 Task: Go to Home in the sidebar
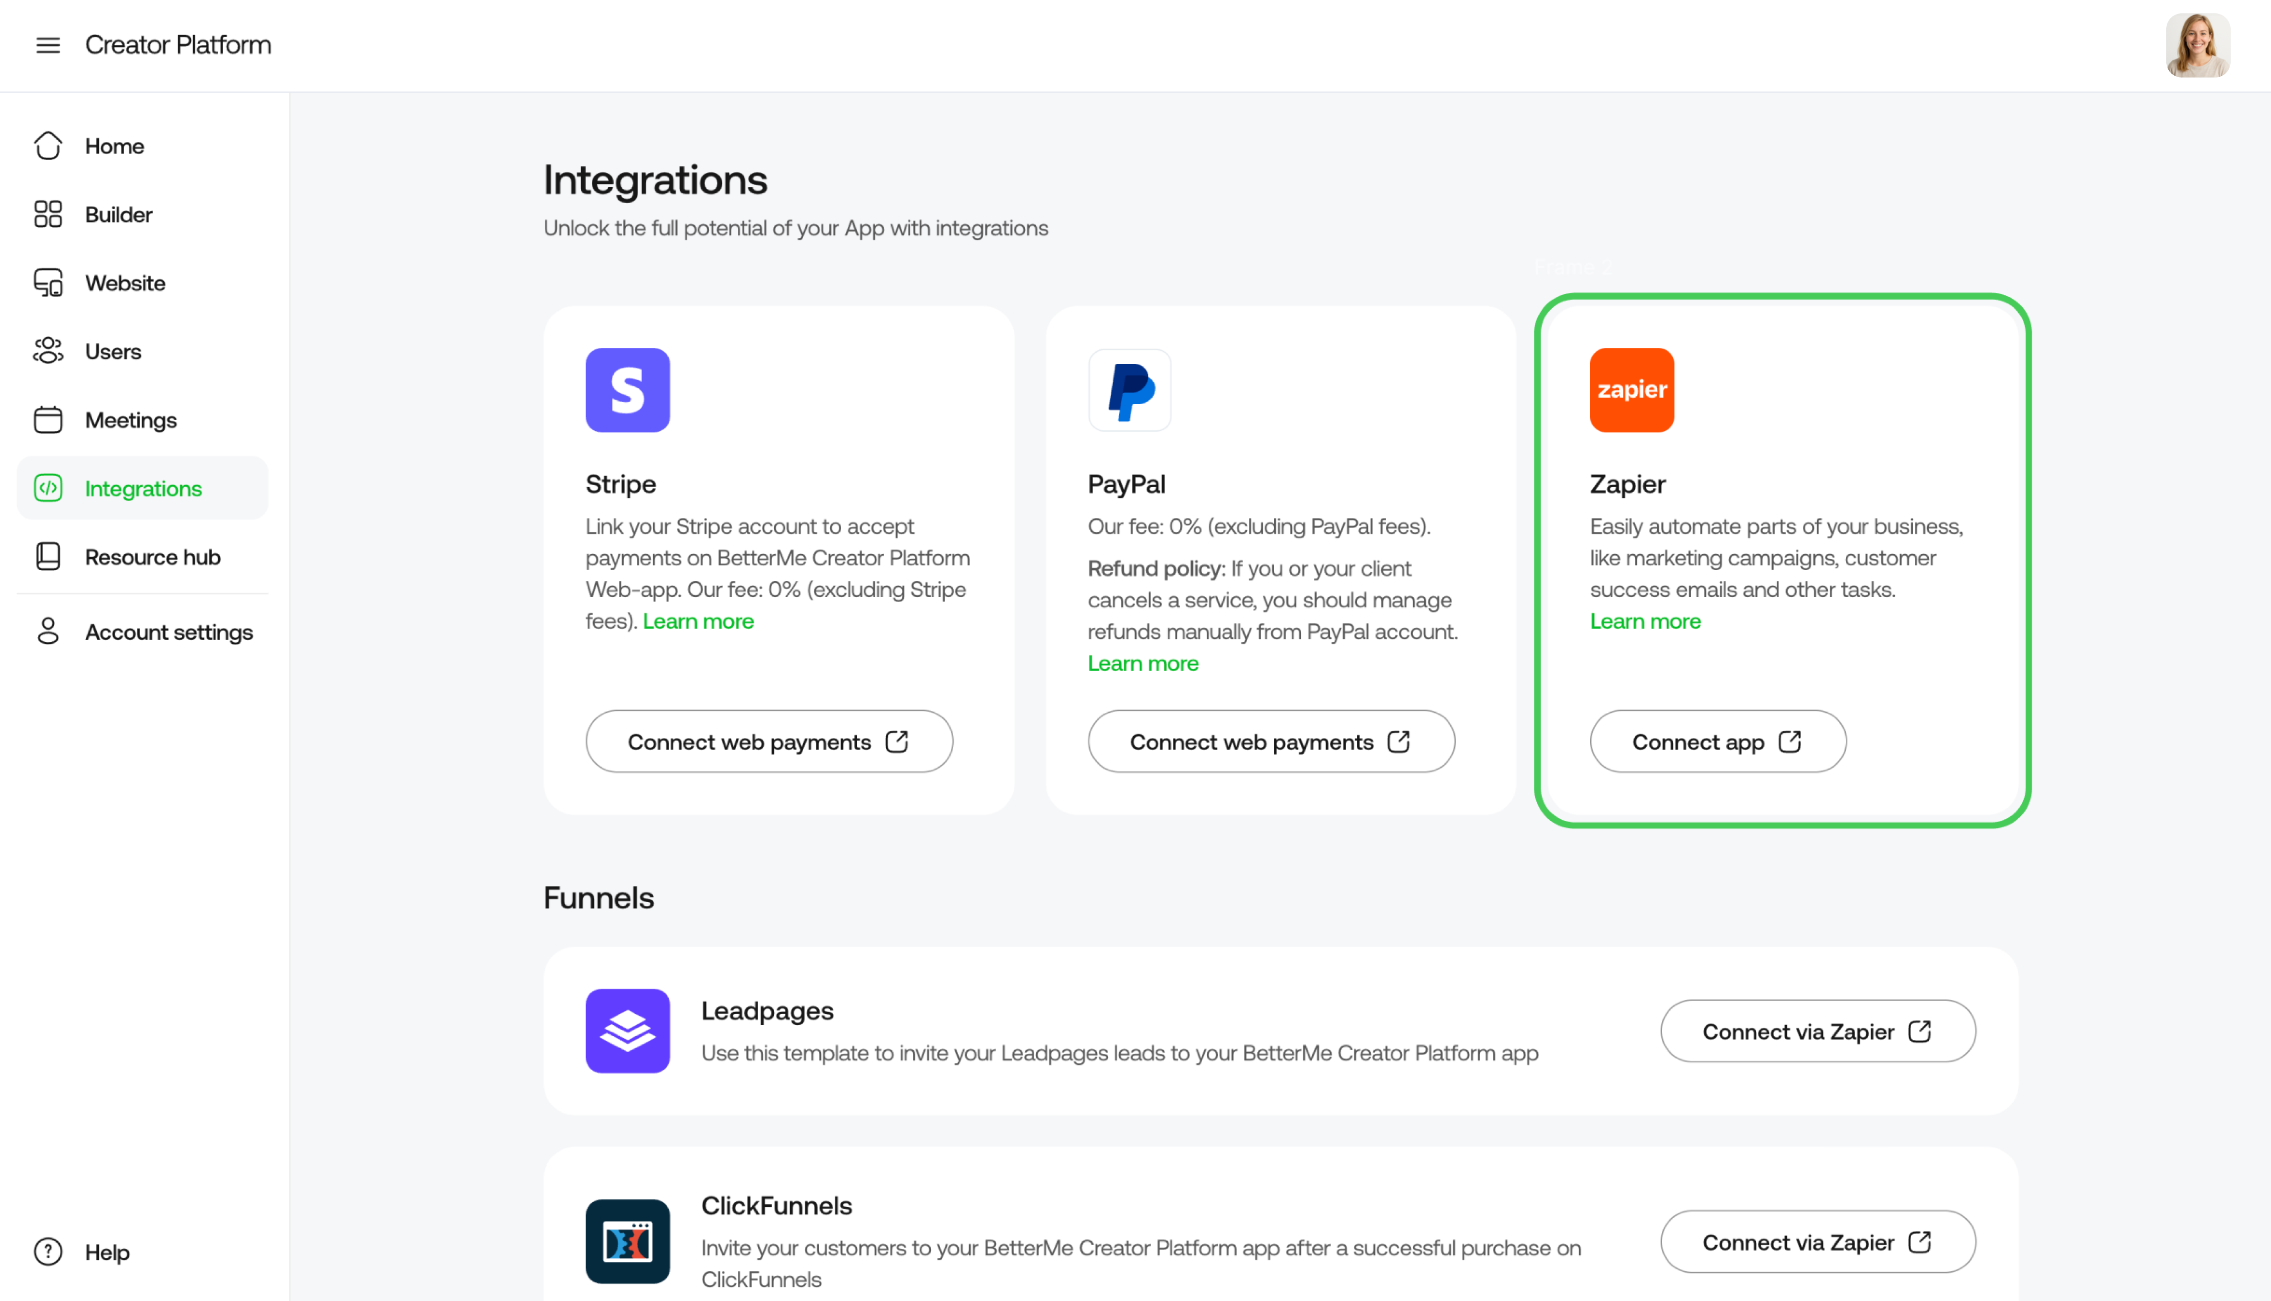[x=142, y=146]
